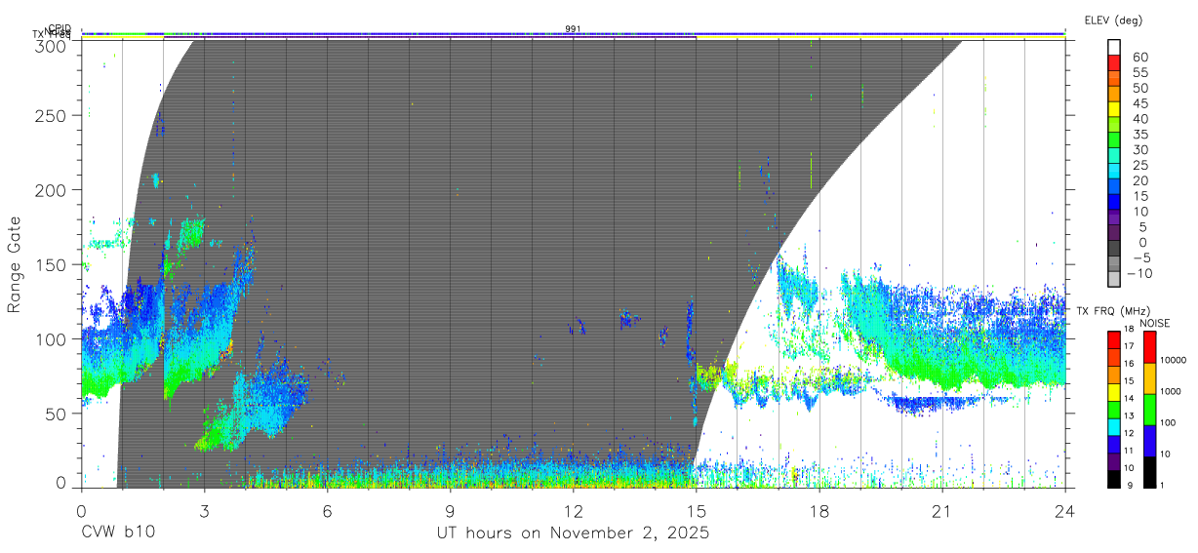Pick the blue swatch in the NOISE bar
This screenshot has height=553, width=1198.
(x=1149, y=441)
